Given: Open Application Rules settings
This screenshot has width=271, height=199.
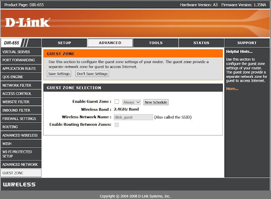Looking at the screenshot, I should [x=21, y=69].
